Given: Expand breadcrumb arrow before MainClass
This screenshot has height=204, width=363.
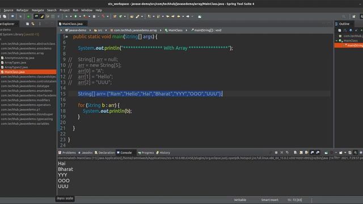Looking at the screenshot, I should coord(161,30).
